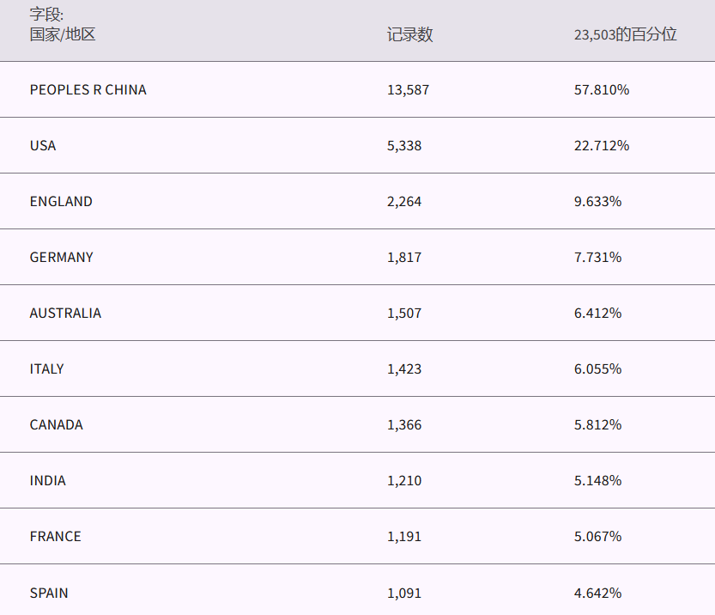Click the 国家/地区 column header
This screenshot has width=715, height=615.
point(63,34)
